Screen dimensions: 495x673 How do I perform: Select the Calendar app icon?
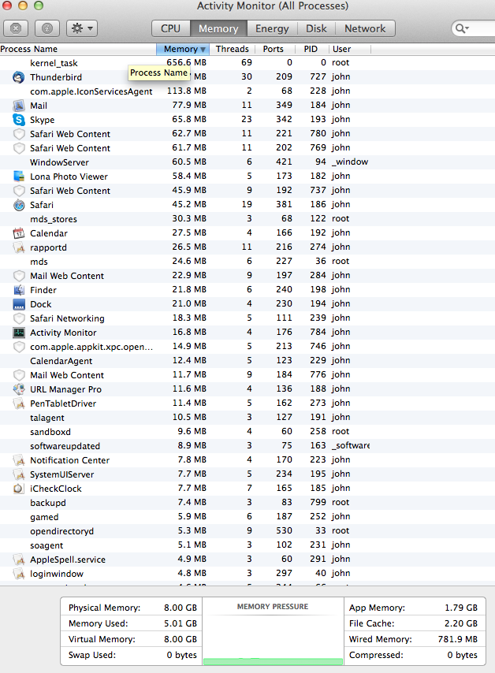[18, 233]
